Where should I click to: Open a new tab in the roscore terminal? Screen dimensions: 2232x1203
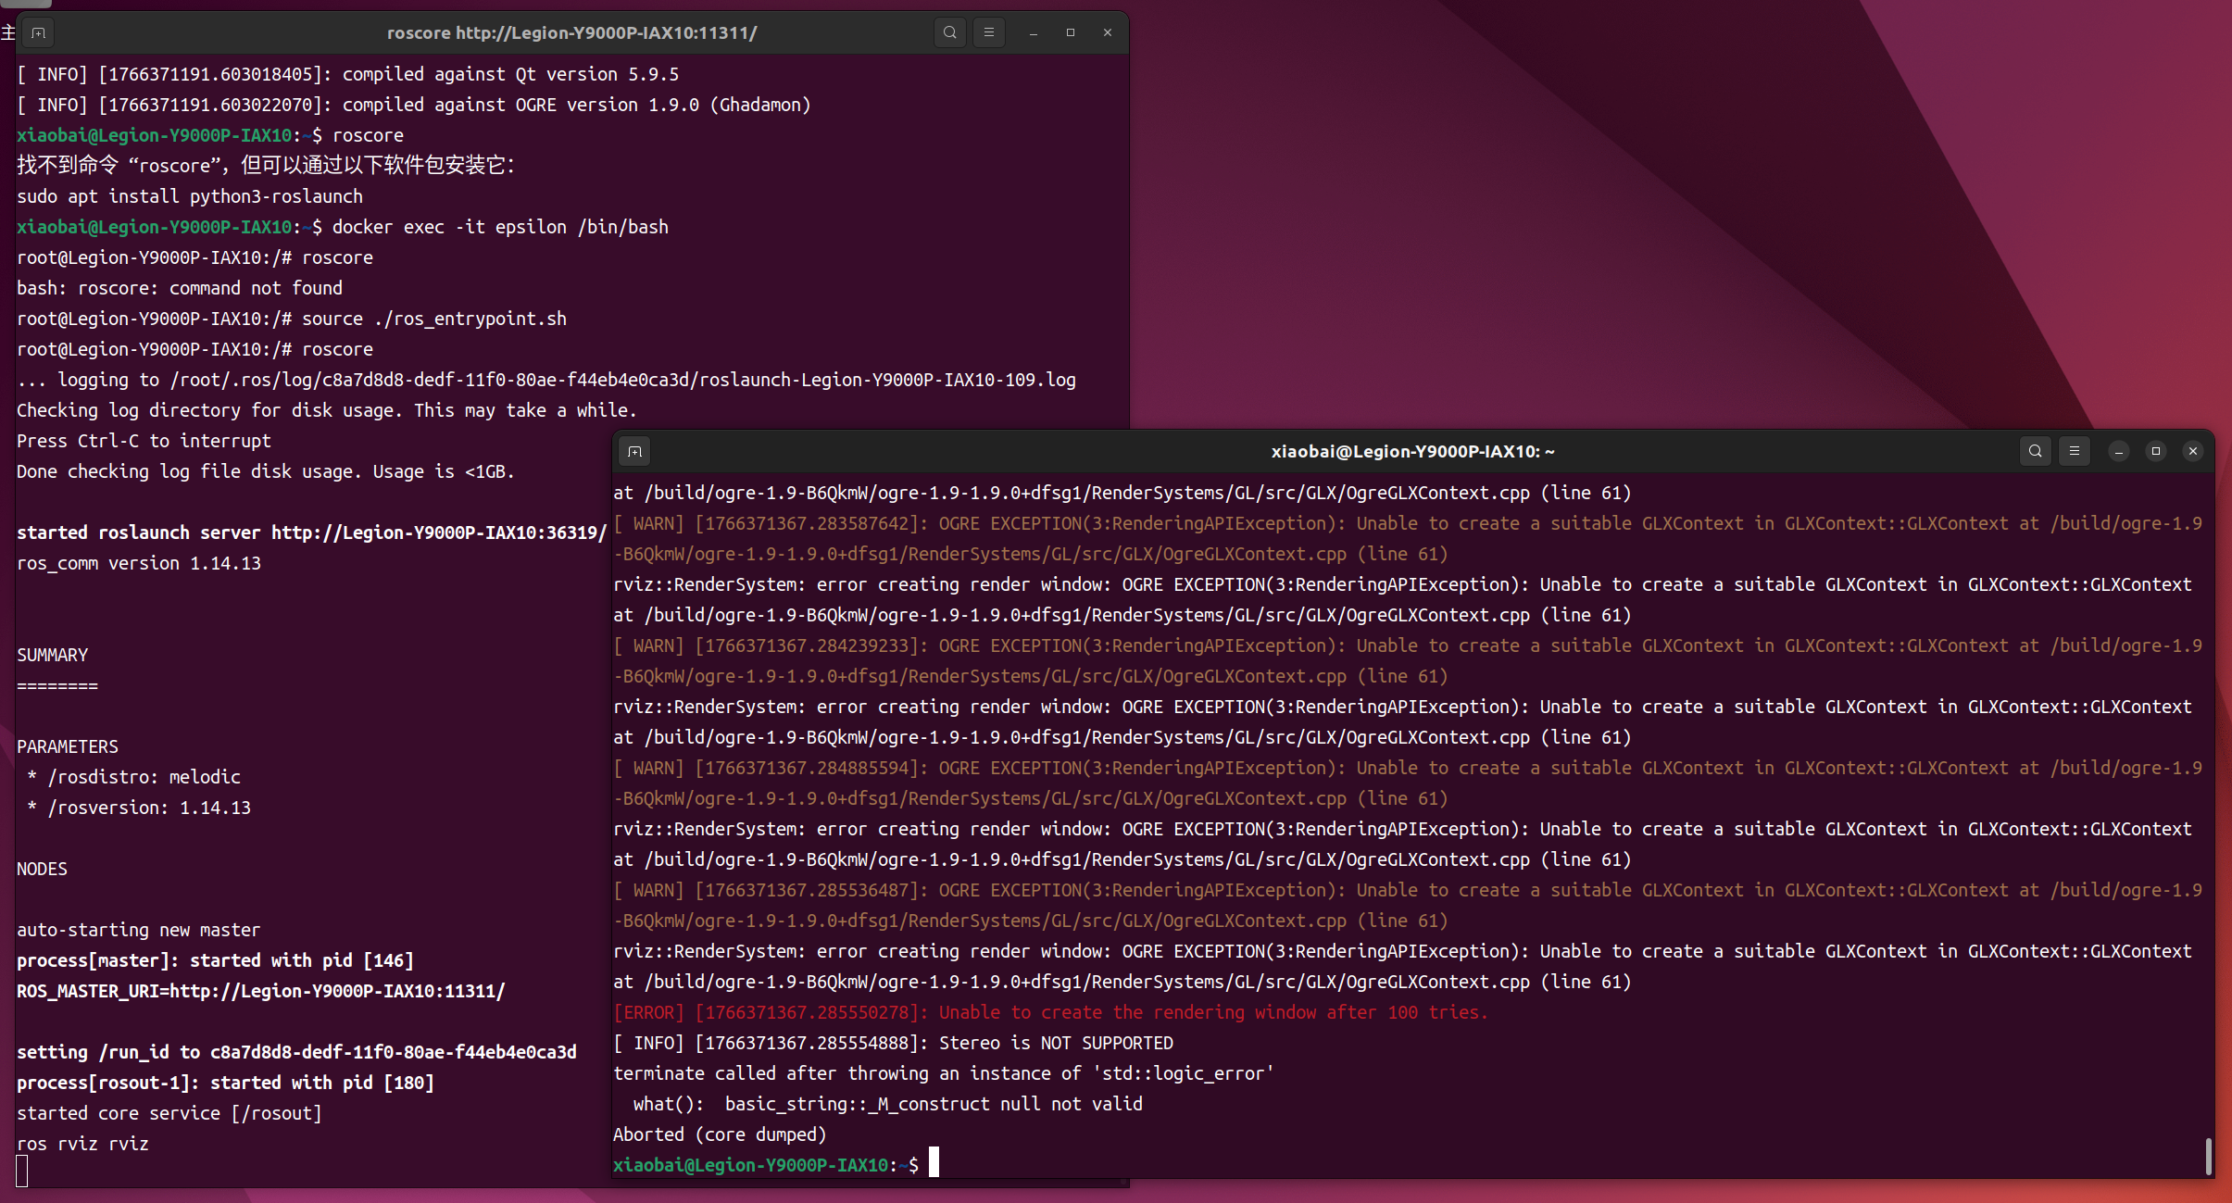coord(38,32)
